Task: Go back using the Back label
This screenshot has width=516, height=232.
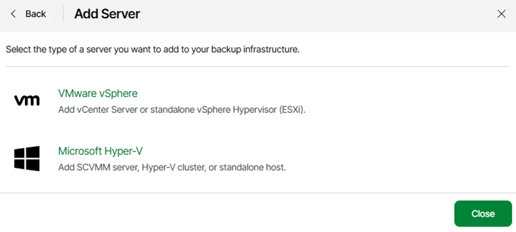Action: point(36,14)
